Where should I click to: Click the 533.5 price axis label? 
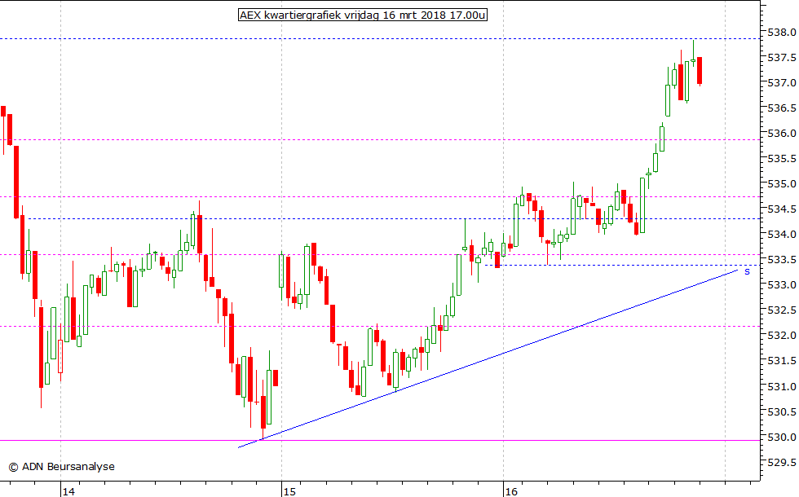pos(782,260)
